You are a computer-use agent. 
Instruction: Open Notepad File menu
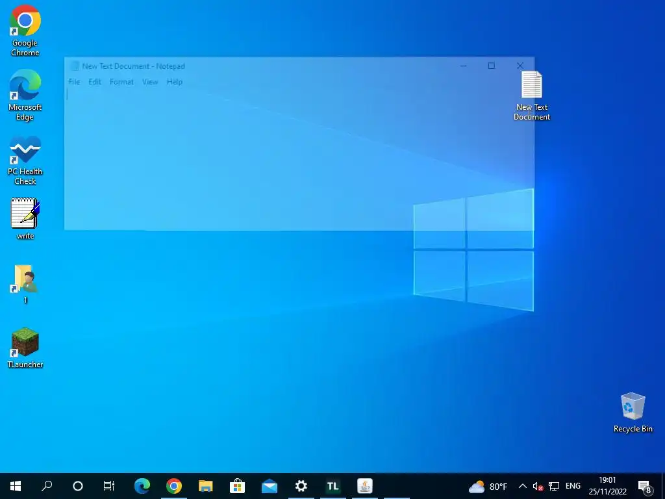74,82
